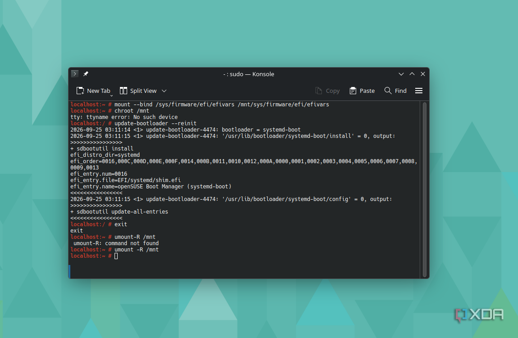Toggle the pin icon in title bar

[86, 73]
